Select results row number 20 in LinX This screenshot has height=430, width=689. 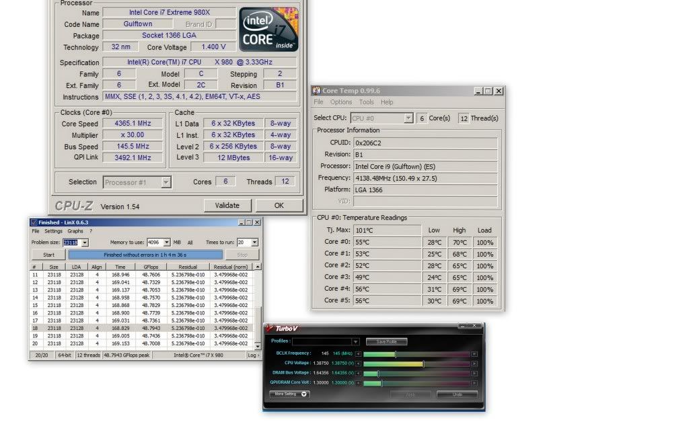click(142, 343)
